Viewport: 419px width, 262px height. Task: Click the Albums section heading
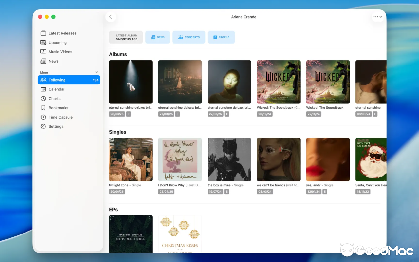[x=118, y=54]
